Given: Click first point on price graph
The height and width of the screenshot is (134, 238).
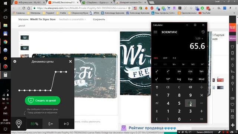Looking at the screenshot, I should (19, 90).
